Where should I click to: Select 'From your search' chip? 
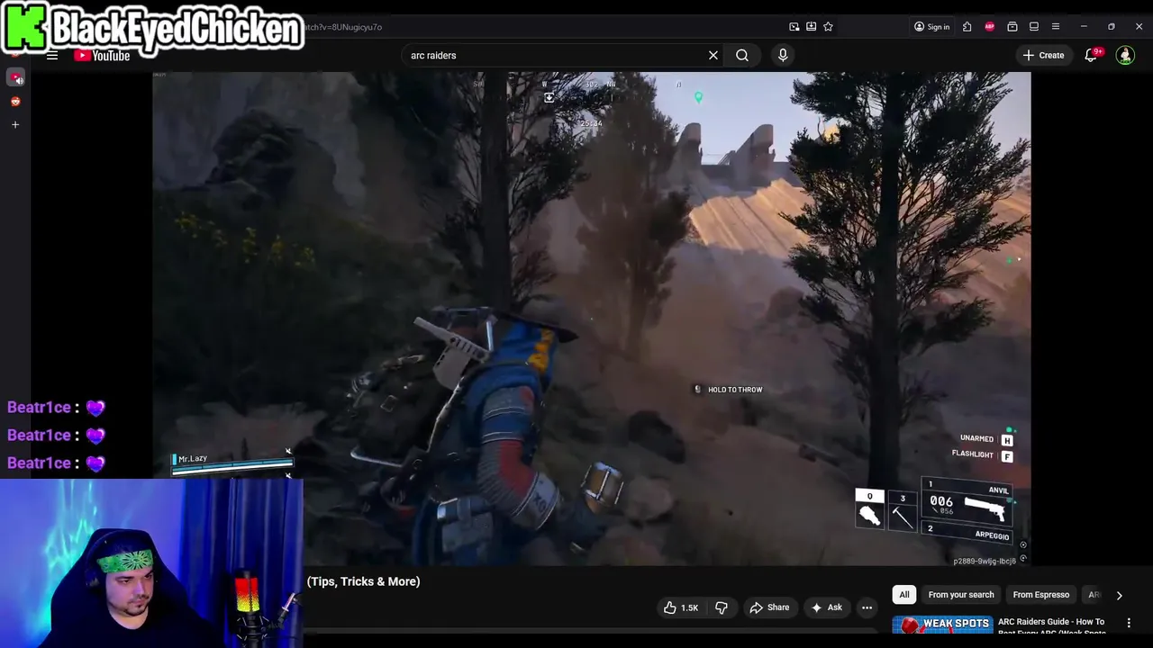coord(961,595)
